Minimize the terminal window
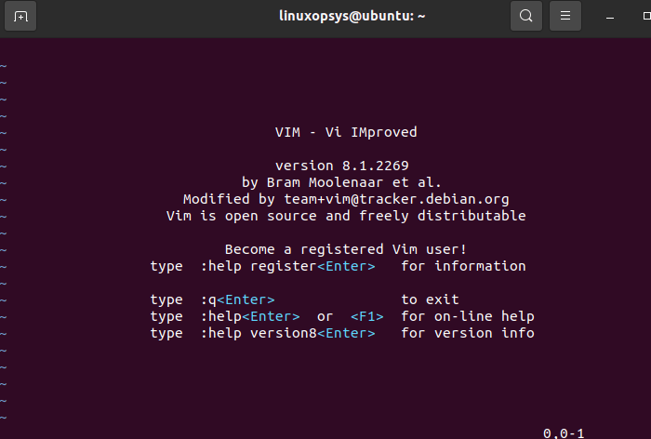The height and width of the screenshot is (439, 651). pos(610,17)
